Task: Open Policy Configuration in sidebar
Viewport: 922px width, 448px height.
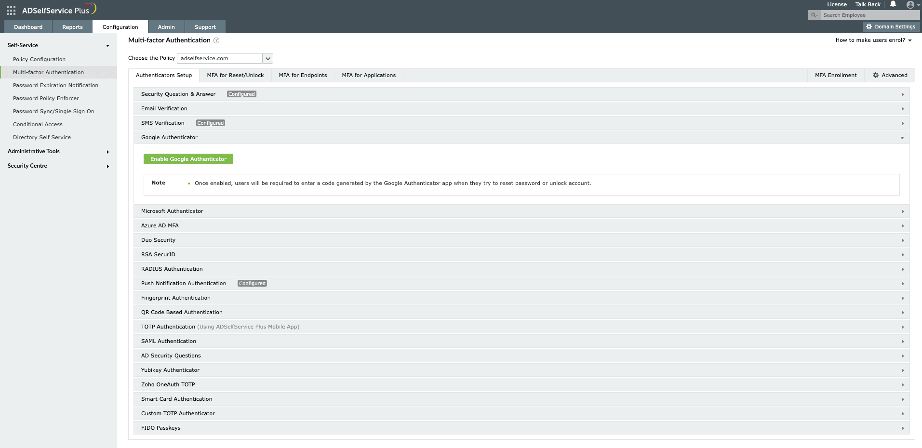Action: coord(39,59)
